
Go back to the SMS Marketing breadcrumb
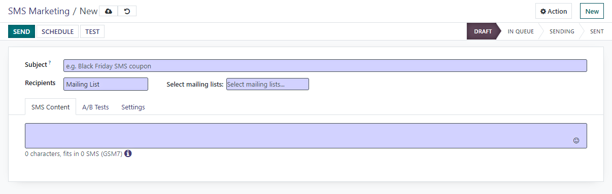(39, 11)
